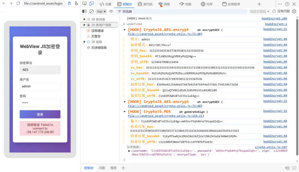This screenshot has width=299, height=172.
Task: Click the dock-side icon at bottom right
Action: click(x=287, y=168)
